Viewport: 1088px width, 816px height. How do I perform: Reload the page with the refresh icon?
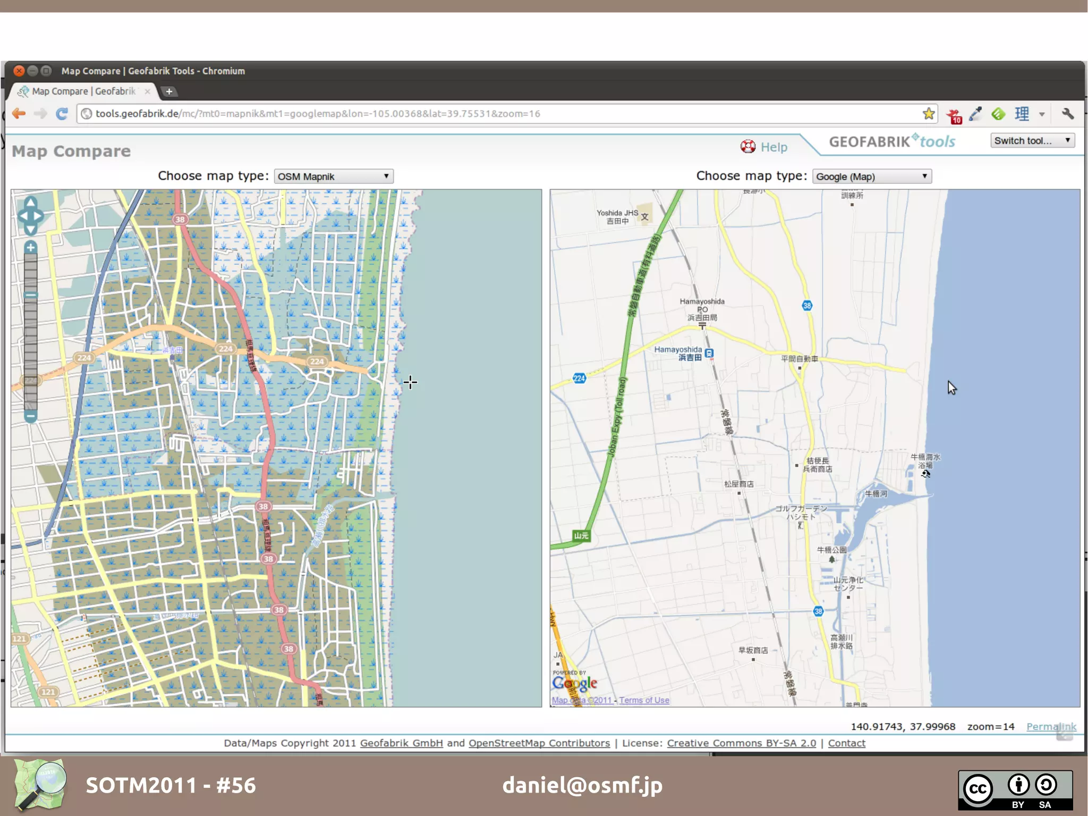coord(62,114)
